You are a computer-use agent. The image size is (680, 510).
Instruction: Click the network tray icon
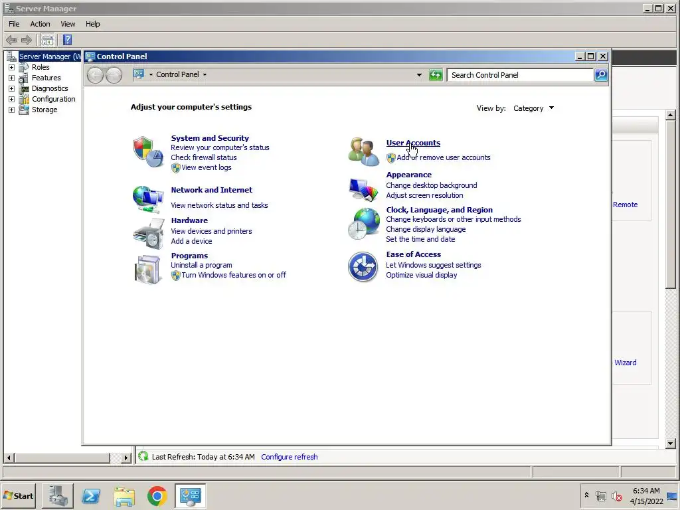(x=600, y=495)
